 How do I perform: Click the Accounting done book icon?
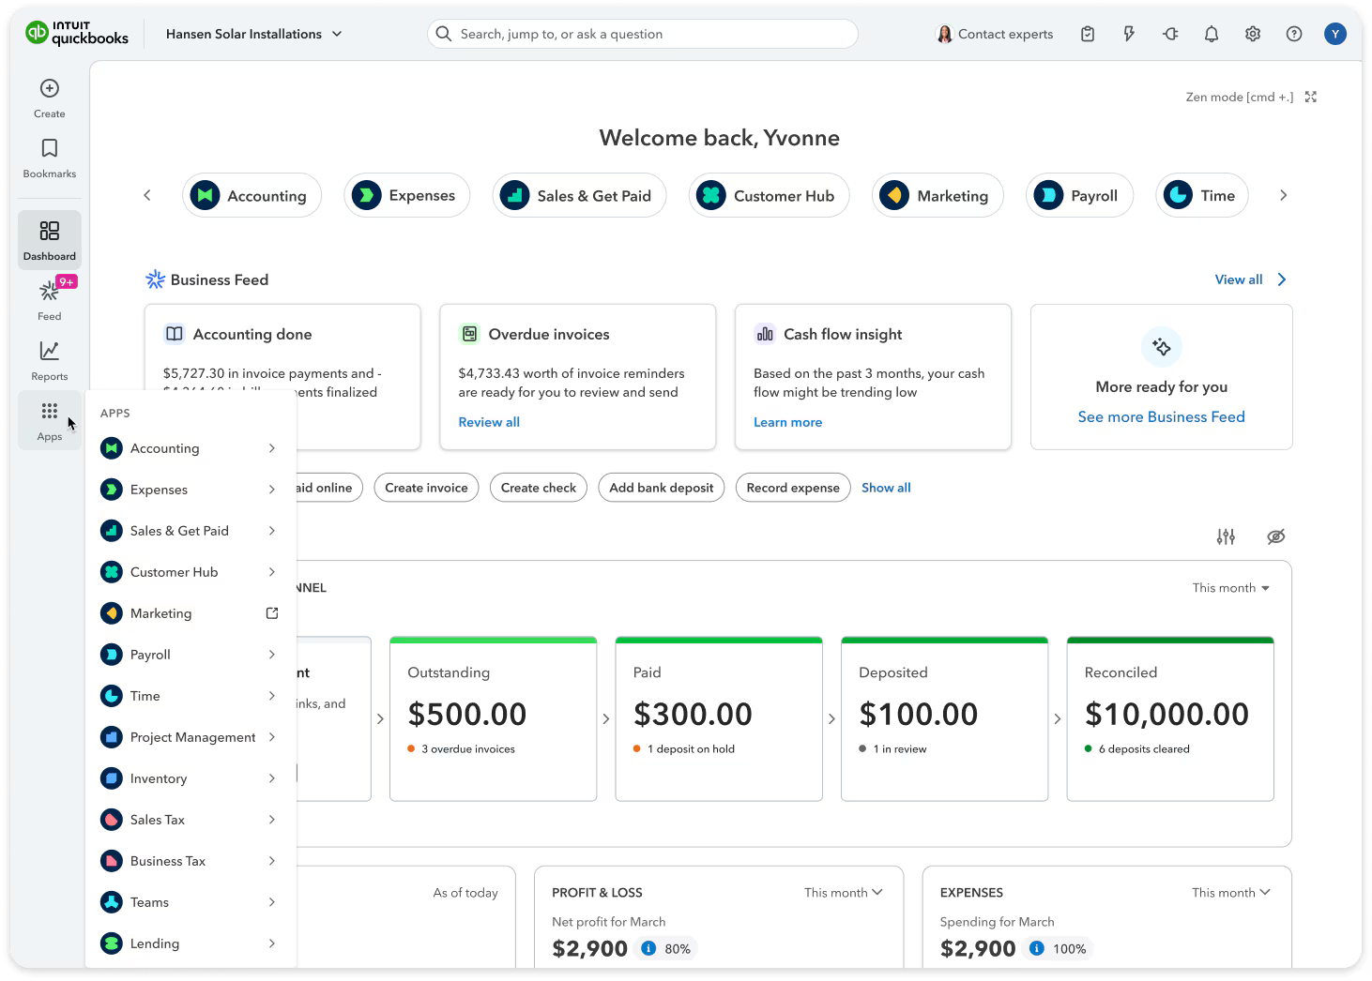[x=175, y=334]
